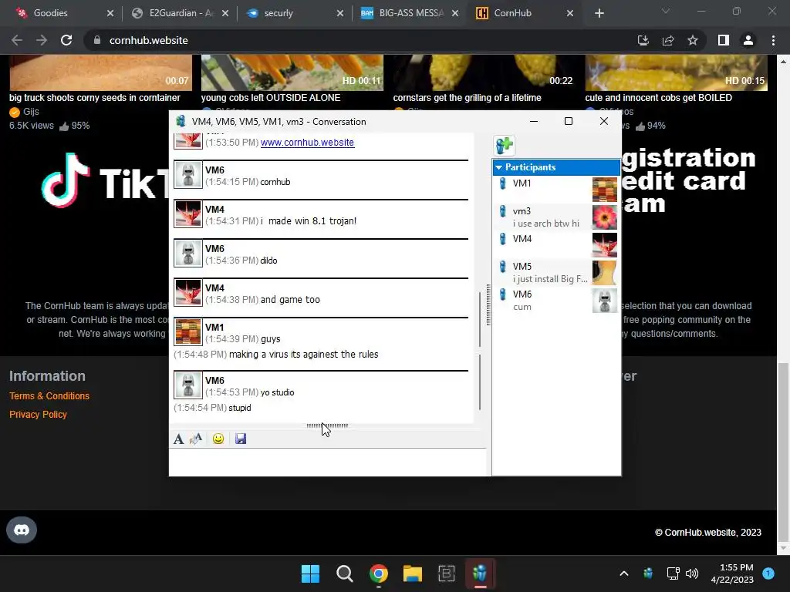This screenshot has height=592, width=790.
Task: Open the tab search dropdown chevron
Action: pos(666,11)
